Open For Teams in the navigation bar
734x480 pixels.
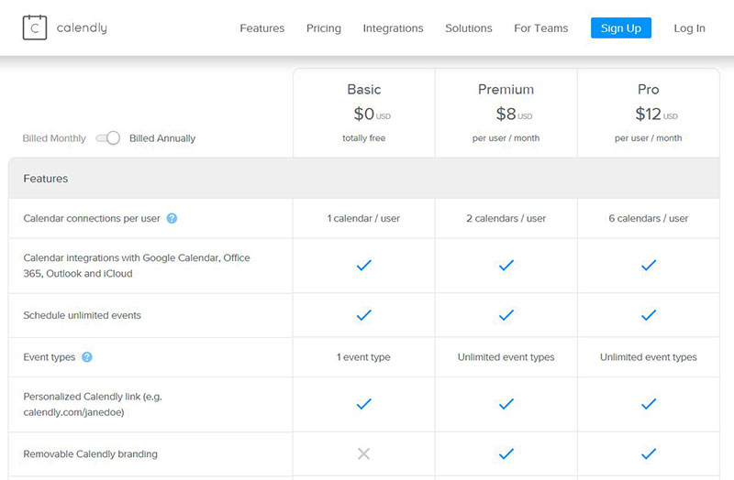point(540,28)
